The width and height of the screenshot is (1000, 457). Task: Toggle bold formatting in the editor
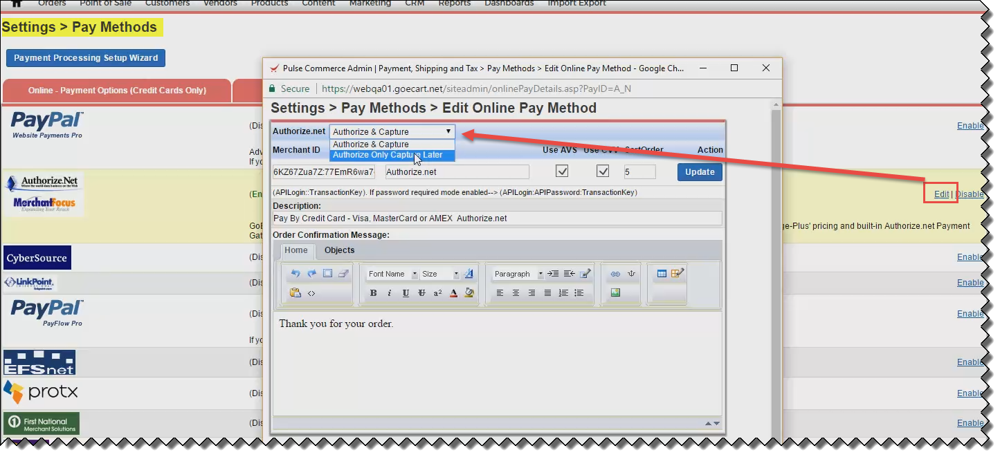click(x=374, y=293)
